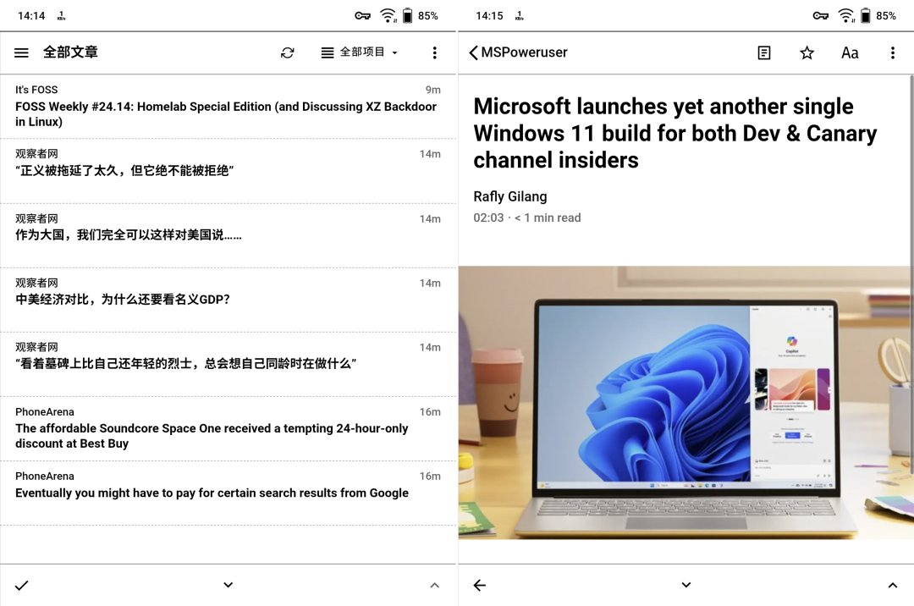Jump up in article list chevron
Screen dimensions: 914x606
coord(434,585)
